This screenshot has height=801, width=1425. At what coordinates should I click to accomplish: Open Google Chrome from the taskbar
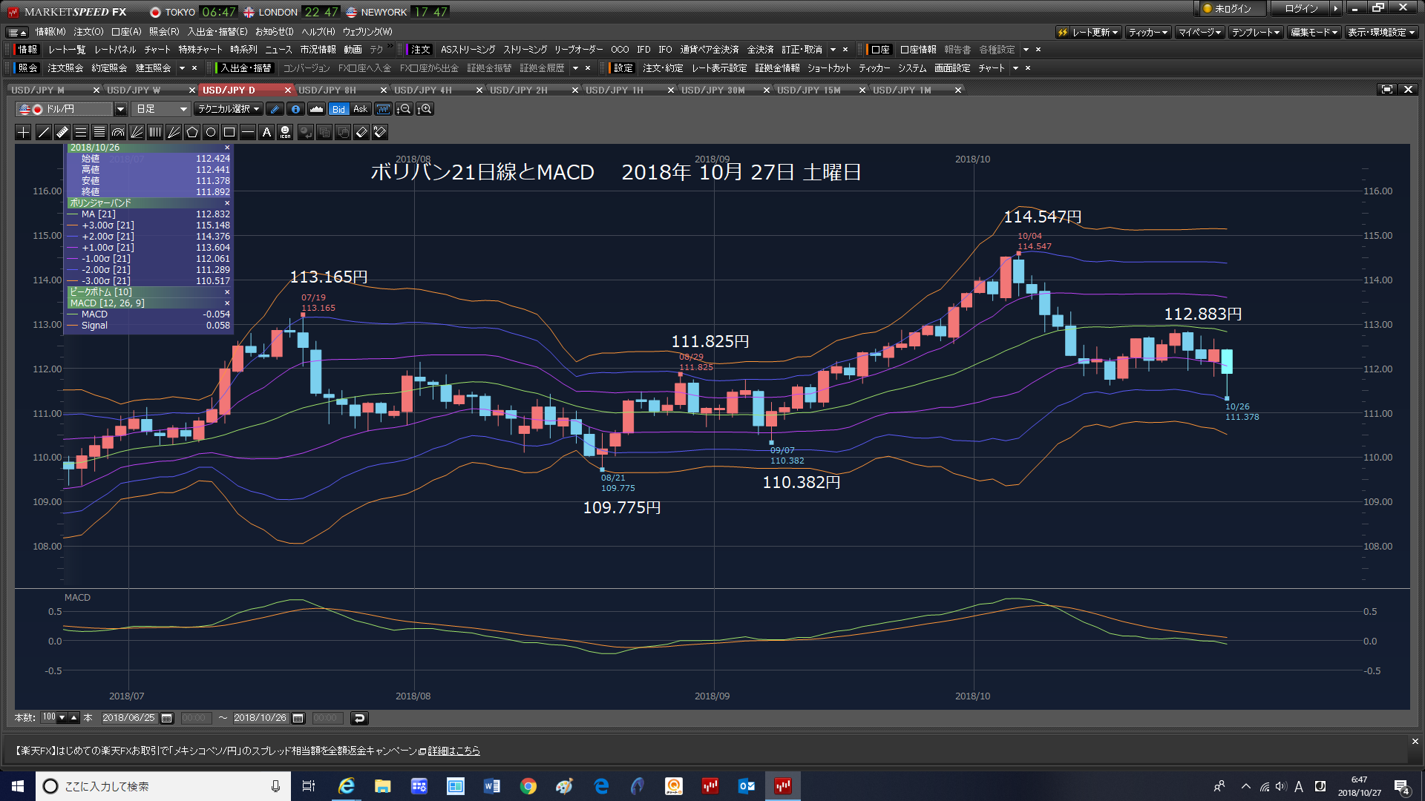coord(528,786)
